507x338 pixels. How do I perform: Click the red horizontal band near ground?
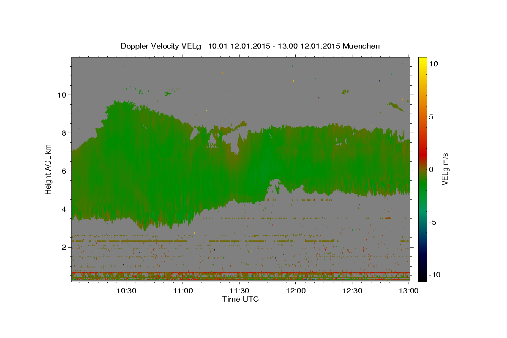coord(240,273)
